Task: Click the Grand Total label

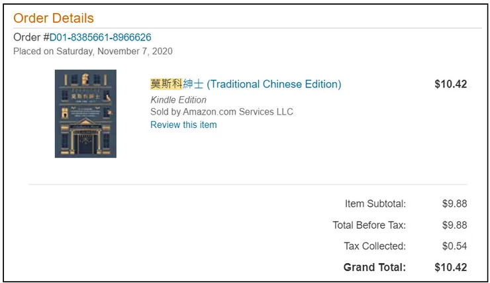Action: tap(374, 267)
